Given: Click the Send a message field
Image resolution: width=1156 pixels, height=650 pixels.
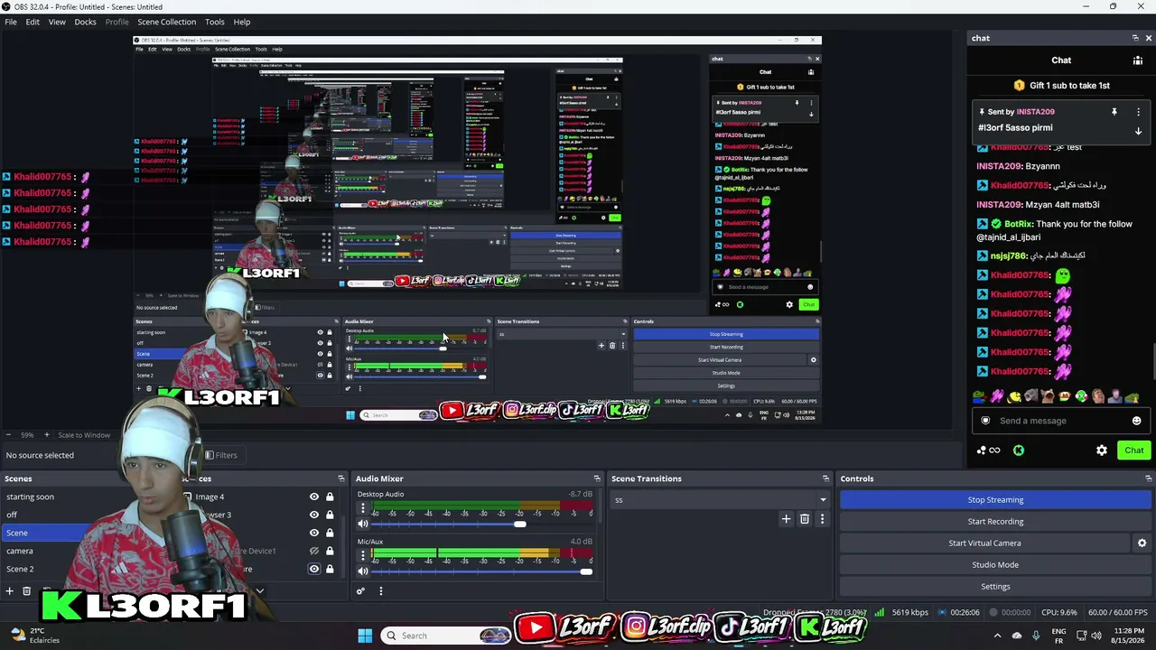Looking at the screenshot, I should [1061, 421].
